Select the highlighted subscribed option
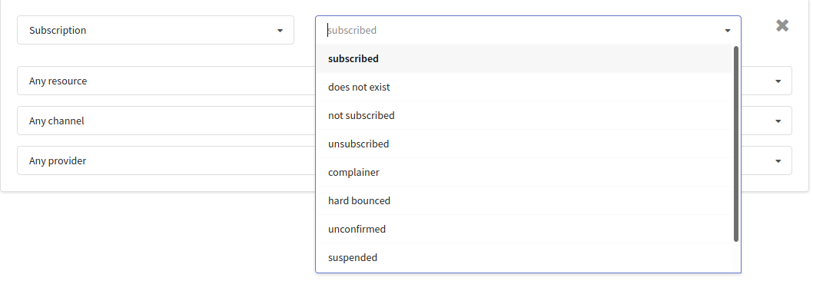The image size is (813, 291). click(523, 58)
